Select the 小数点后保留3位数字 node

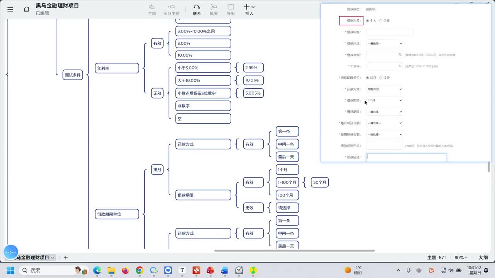coord(203,93)
